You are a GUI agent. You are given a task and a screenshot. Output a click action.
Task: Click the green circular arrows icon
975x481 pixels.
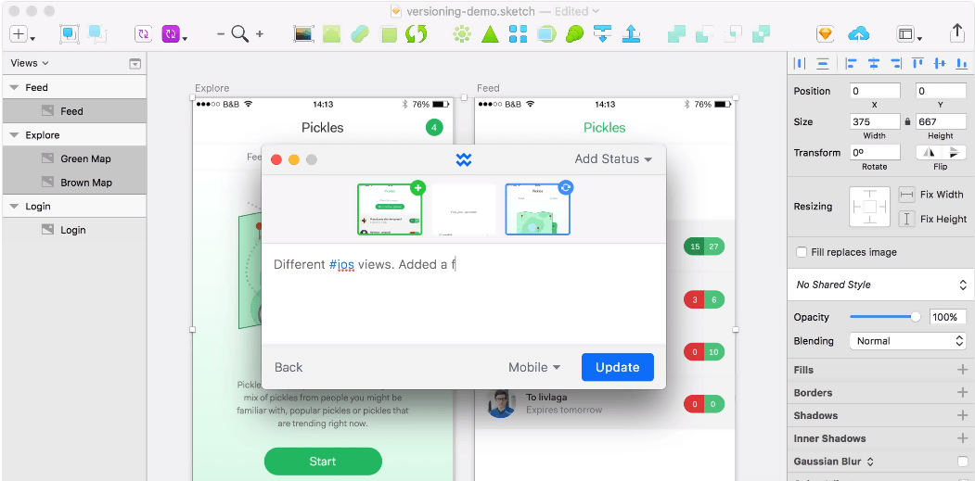point(416,33)
